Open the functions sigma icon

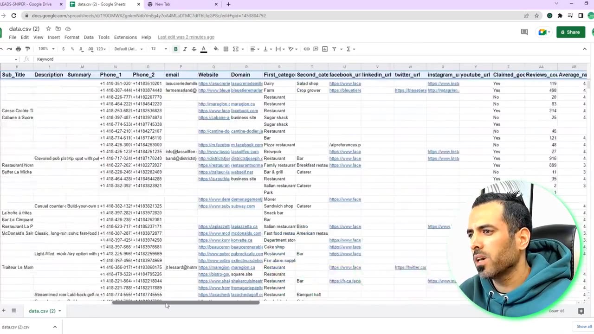point(349,49)
